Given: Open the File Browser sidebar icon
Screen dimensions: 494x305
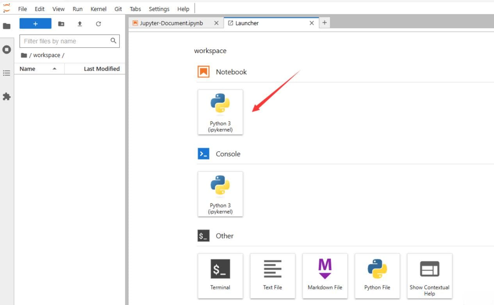Looking at the screenshot, I should point(7,26).
